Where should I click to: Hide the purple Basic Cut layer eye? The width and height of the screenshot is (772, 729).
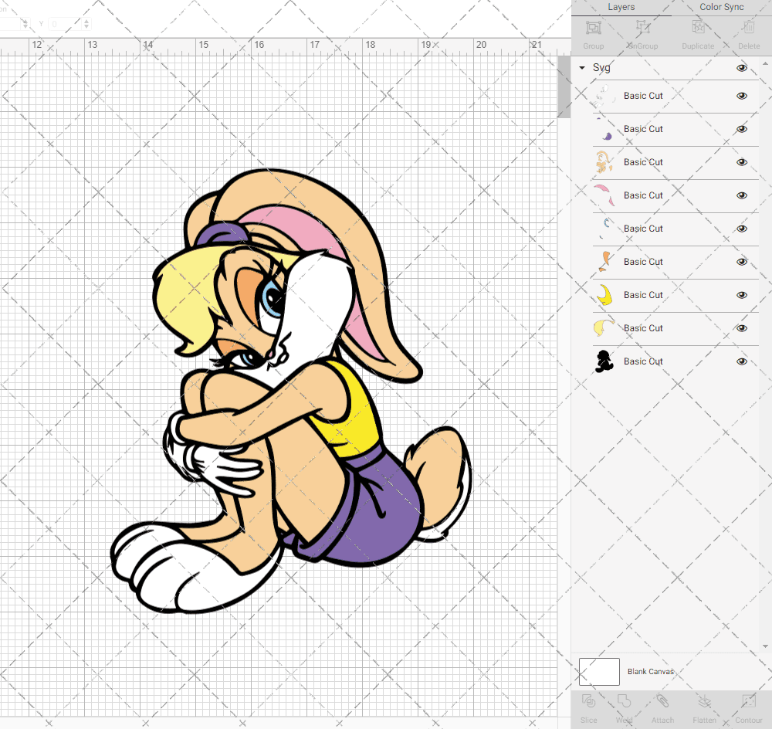(x=742, y=129)
